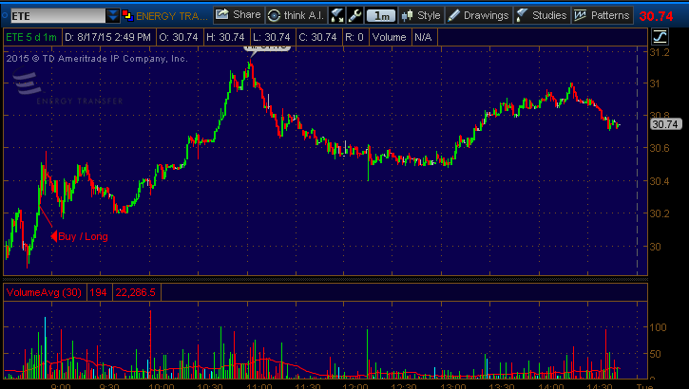The height and width of the screenshot is (389, 689).
Task: Click the VolumeAvg (30) study label
Action: [x=44, y=292]
